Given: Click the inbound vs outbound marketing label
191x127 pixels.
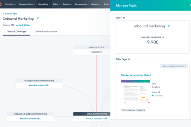Looking at the screenshot, I should (30, 114).
